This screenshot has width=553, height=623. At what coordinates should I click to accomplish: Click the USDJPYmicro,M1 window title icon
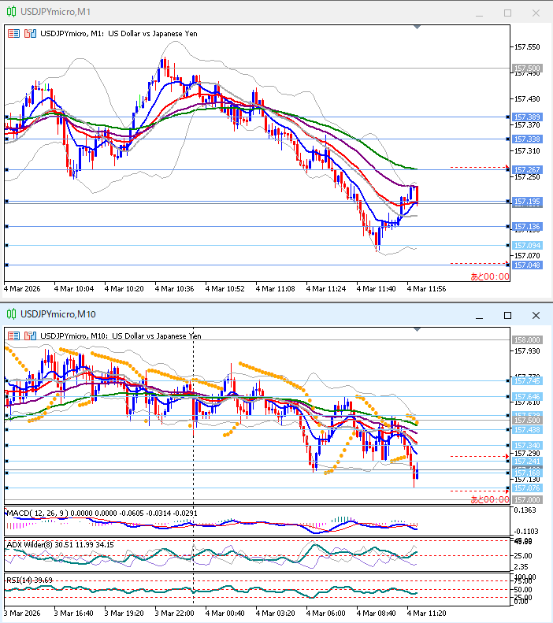pos(10,11)
